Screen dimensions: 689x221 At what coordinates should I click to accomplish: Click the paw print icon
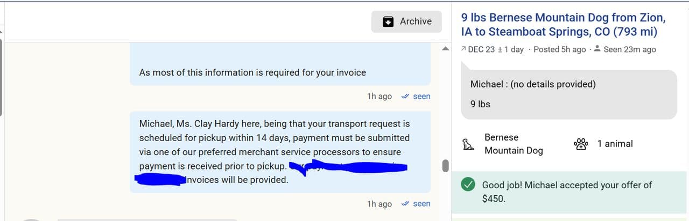(581, 144)
